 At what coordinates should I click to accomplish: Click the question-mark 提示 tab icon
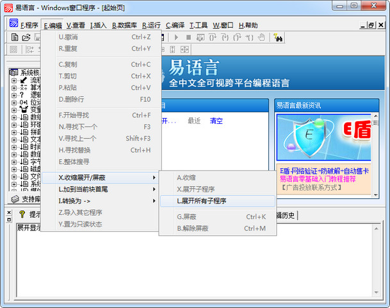(x=22, y=214)
